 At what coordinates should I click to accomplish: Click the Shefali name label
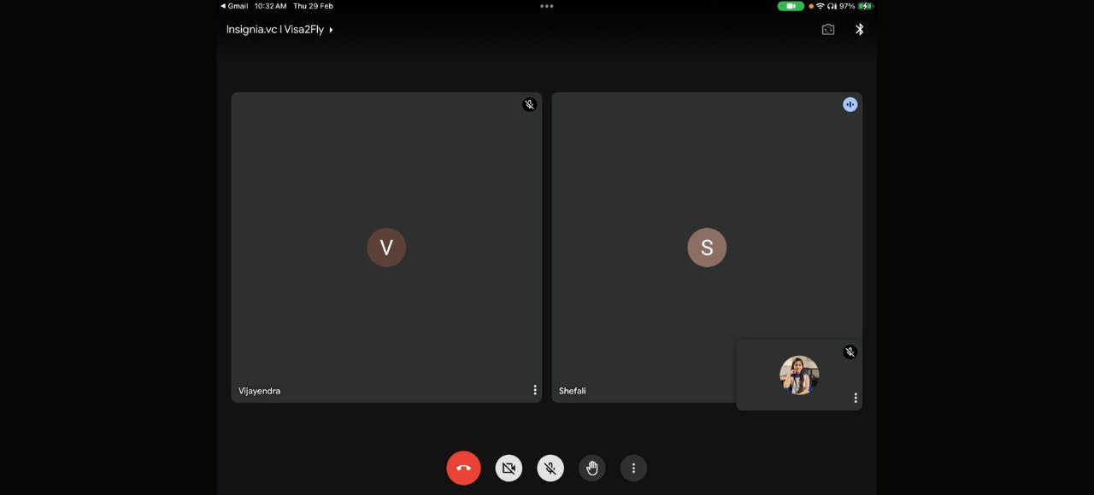572,391
